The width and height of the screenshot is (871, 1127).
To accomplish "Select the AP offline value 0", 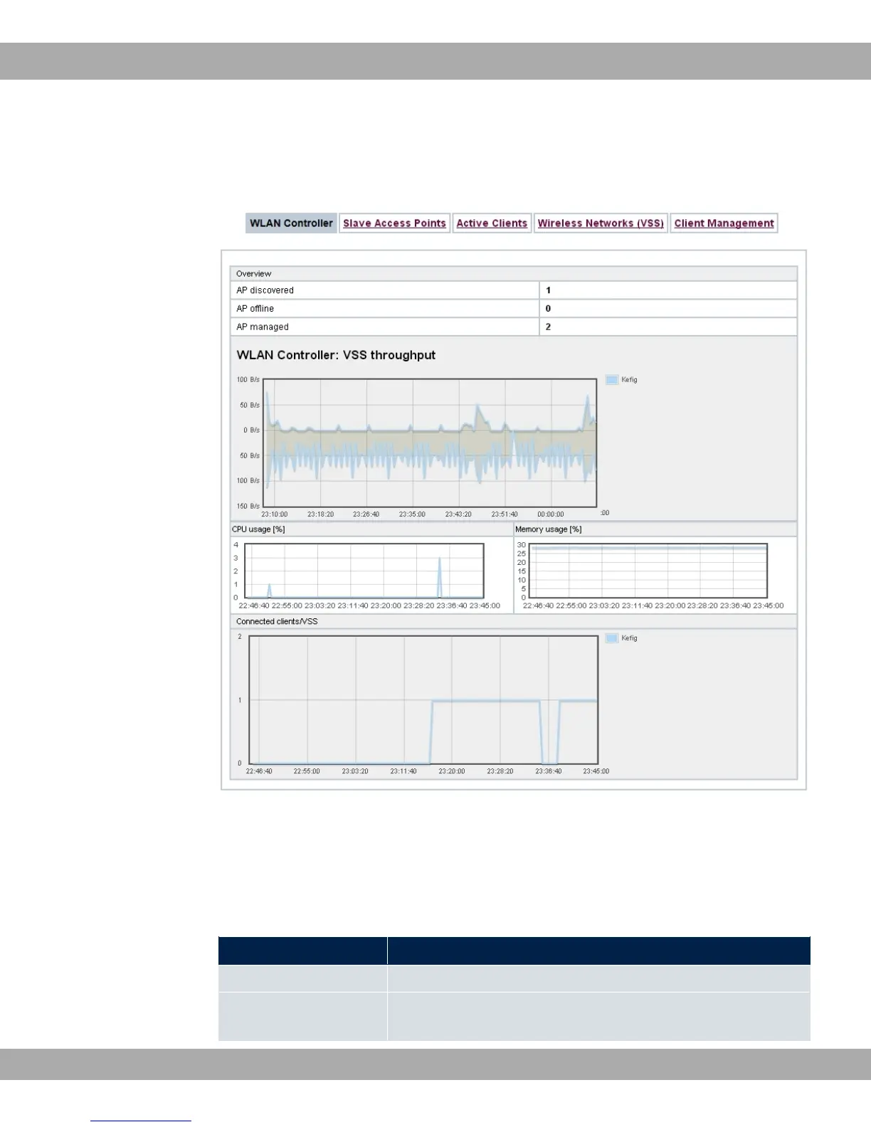I will [548, 309].
